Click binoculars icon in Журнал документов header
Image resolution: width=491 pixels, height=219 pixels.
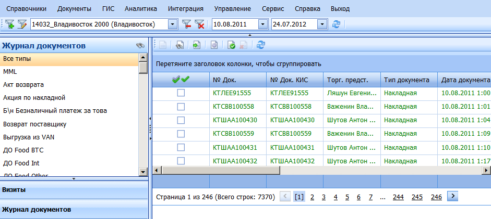140,46
